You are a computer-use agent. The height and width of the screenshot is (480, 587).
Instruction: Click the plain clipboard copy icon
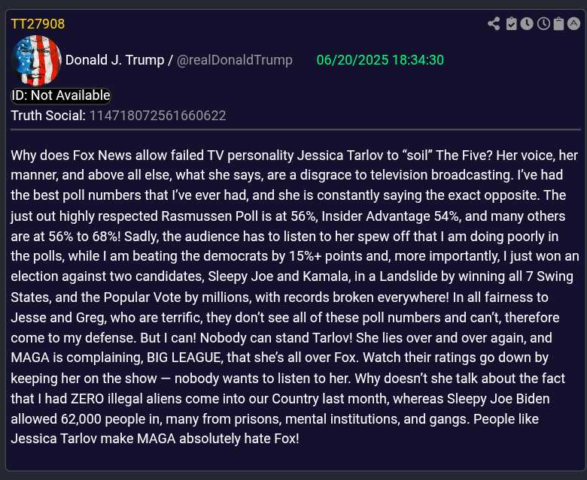pyautogui.click(x=558, y=24)
